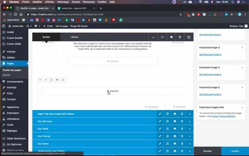Edit the Our Pricing container settings
This screenshot has width=249, height=156.
(160, 136)
